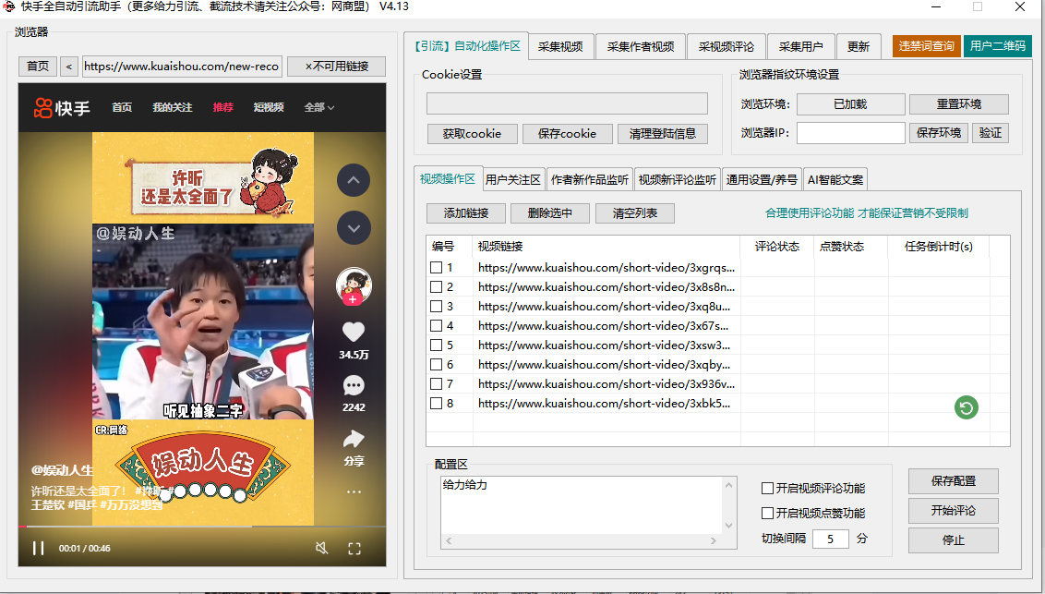The height and width of the screenshot is (594, 1045).
Task: Open 作者新作品监听 sub-tab
Action: (x=590, y=179)
